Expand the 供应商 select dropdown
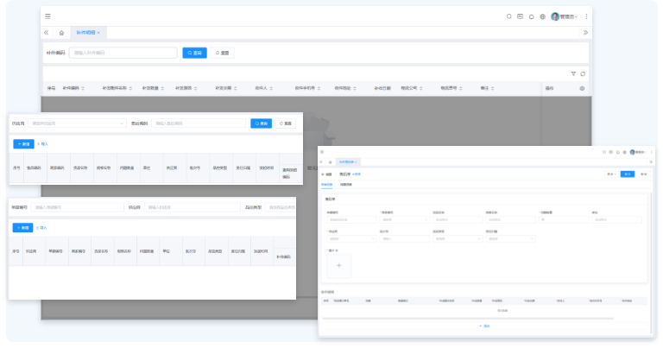 (x=78, y=123)
